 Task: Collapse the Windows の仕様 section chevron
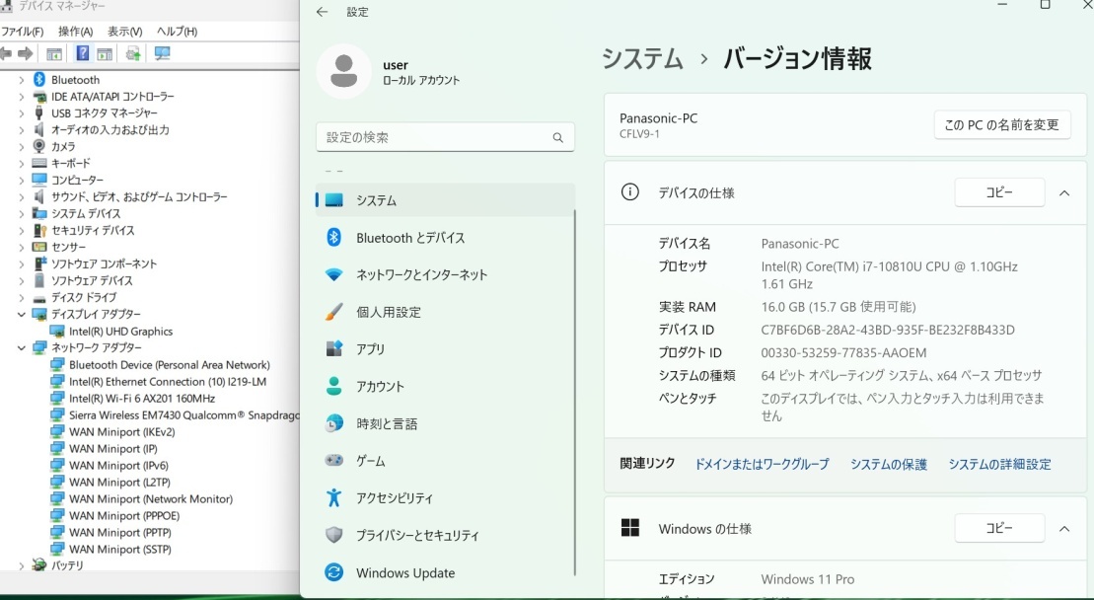(1064, 529)
